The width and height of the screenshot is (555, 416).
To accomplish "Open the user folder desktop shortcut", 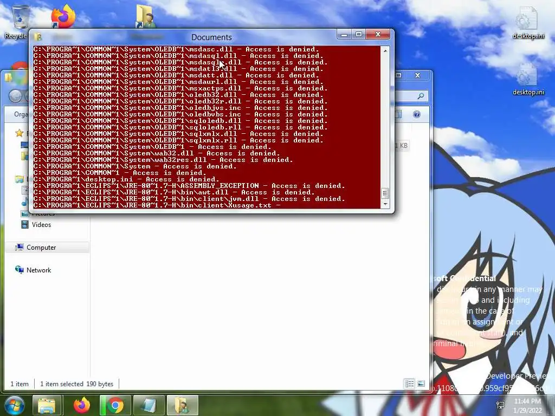I will pyautogui.click(x=145, y=17).
